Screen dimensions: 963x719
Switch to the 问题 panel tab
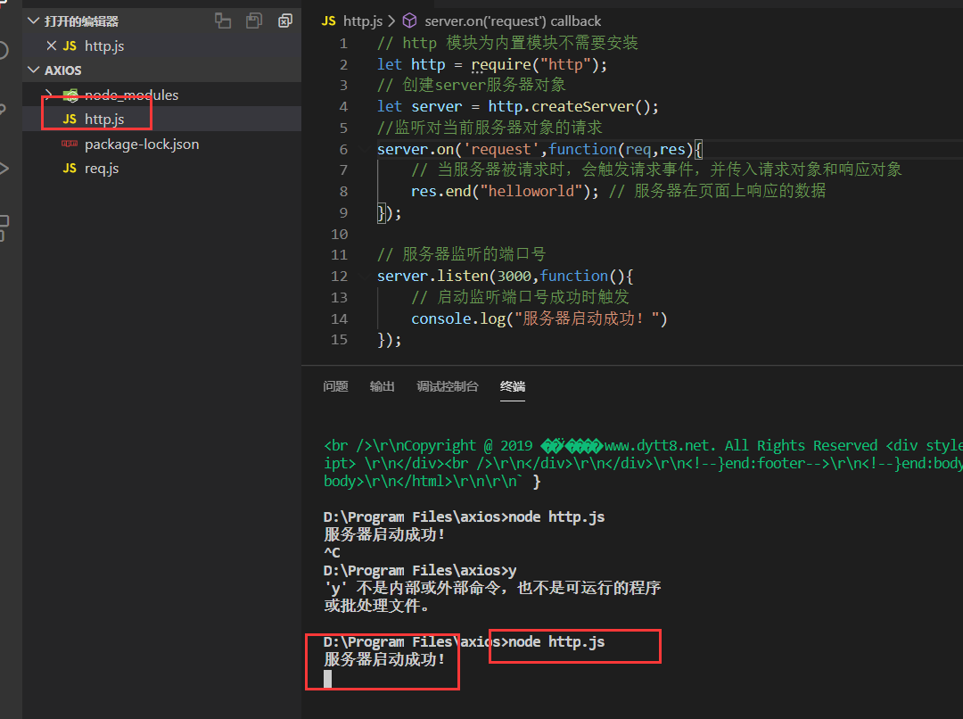(x=335, y=386)
